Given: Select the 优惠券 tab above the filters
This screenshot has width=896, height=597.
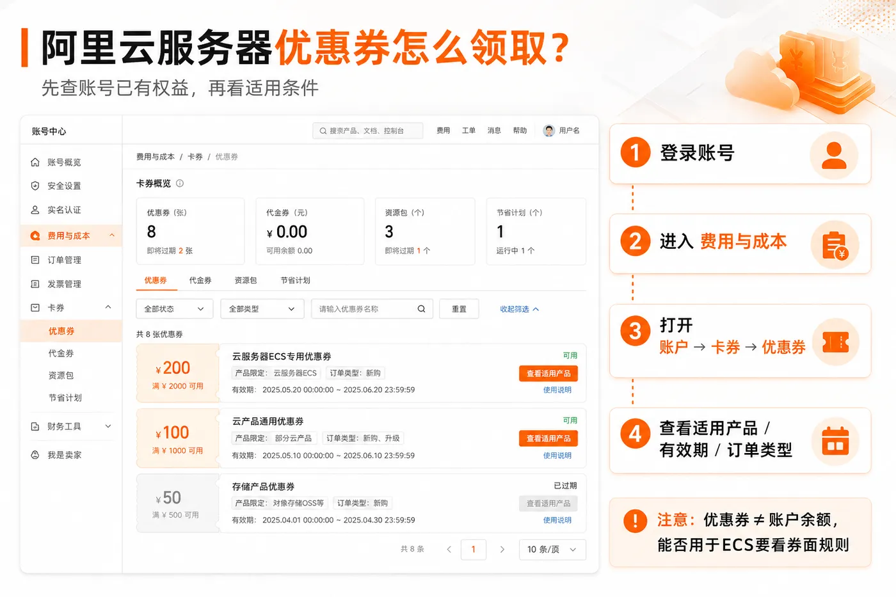Looking at the screenshot, I should pos(156,280).
